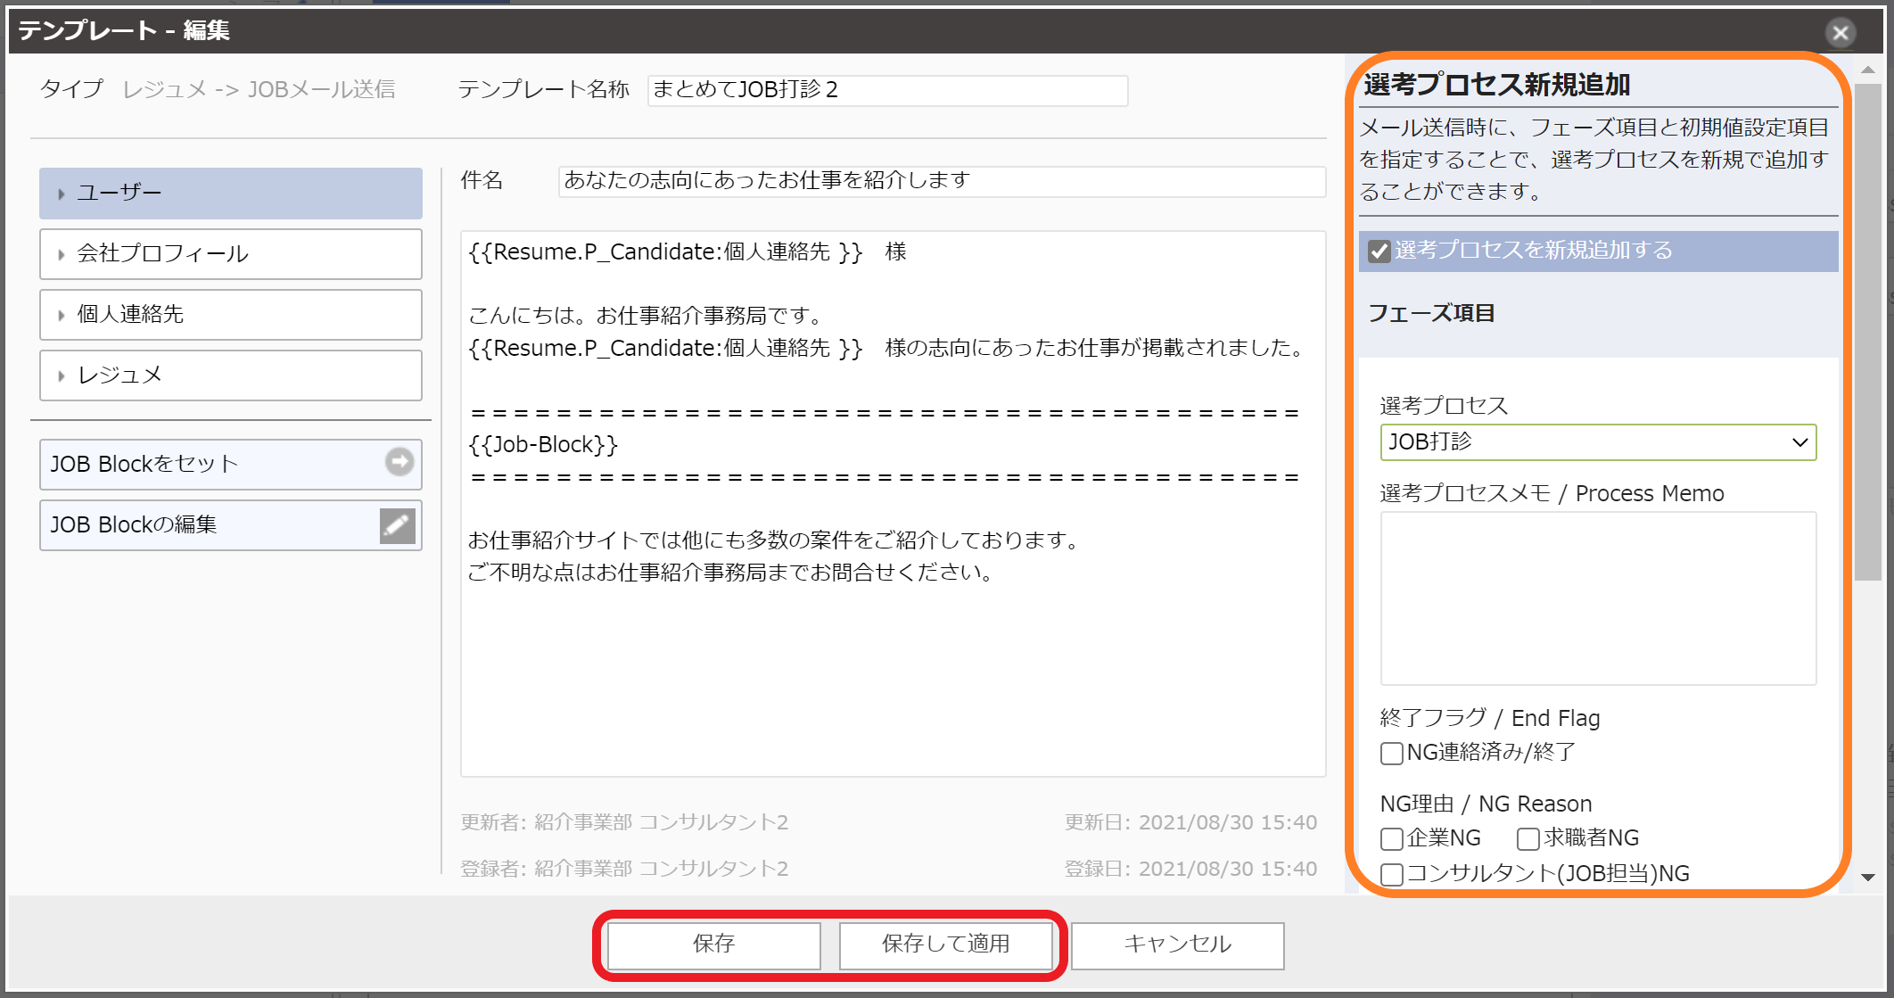Expand the 会社プロフィール section
The height and width of the screenshot is (998, 1894).
point(230,254)
